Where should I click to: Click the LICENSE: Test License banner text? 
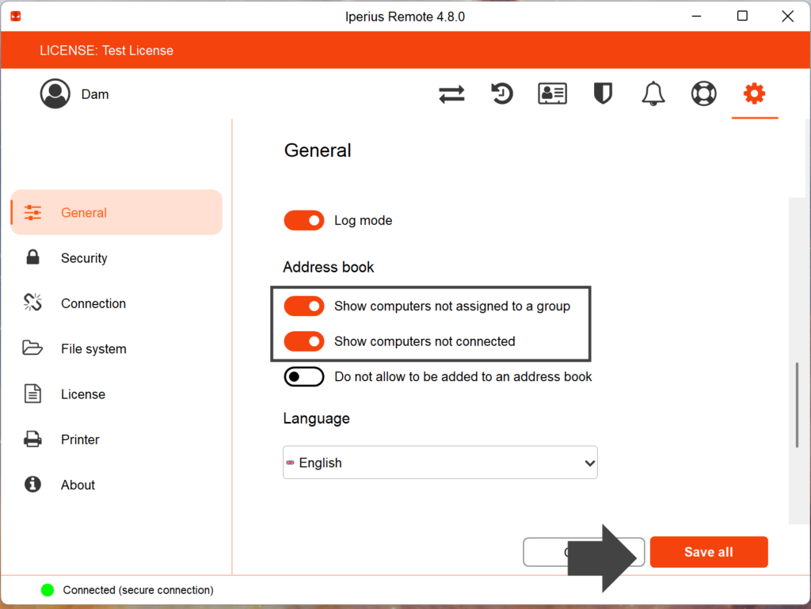coord(107,50)
